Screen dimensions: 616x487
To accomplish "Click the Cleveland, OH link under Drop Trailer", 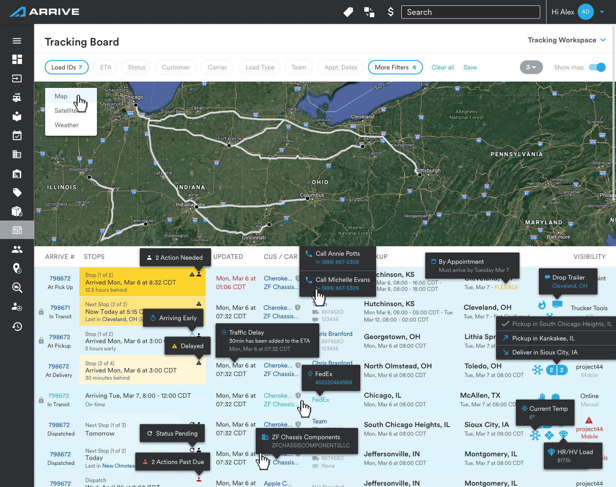I will [x=570, y=286].
